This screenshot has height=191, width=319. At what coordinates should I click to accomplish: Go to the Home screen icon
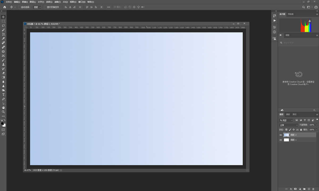(5, 7)
